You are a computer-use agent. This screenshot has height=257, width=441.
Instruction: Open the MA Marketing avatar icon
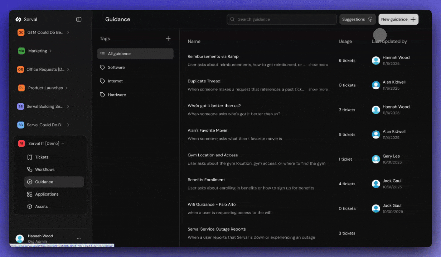click(21, 51)
